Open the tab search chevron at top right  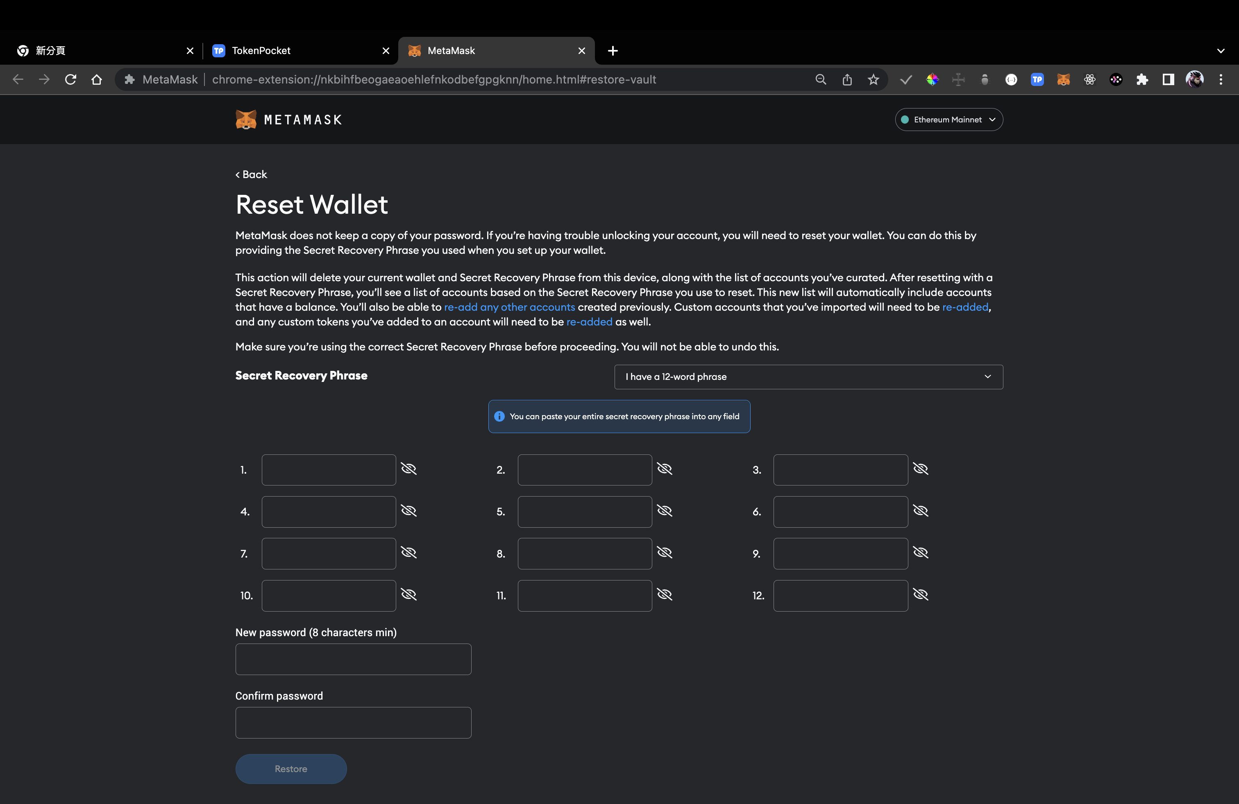(x=1221, y=51)
